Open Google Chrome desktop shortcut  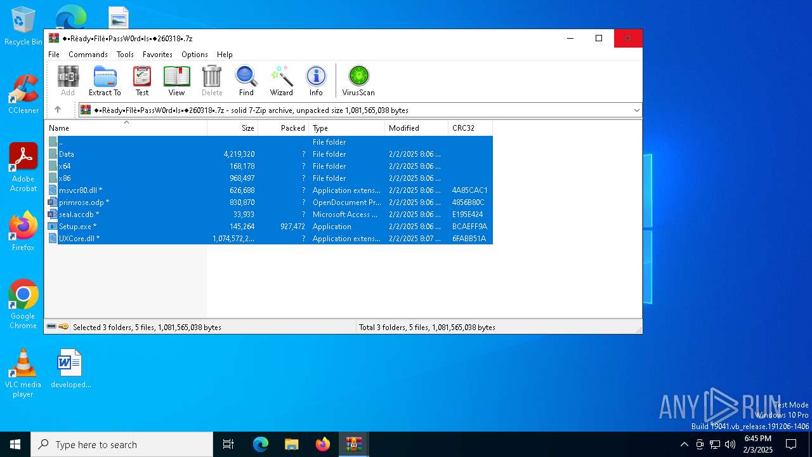pos(23,305)
